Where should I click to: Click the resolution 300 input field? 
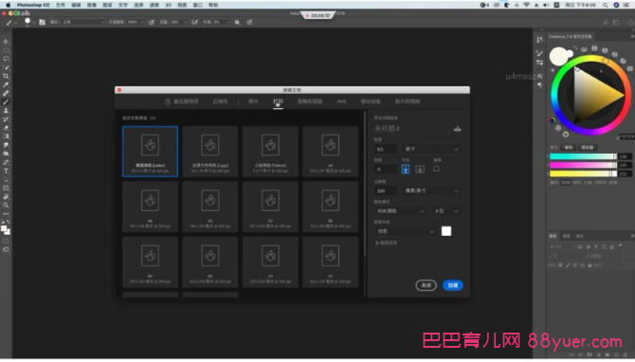[386, 190]
